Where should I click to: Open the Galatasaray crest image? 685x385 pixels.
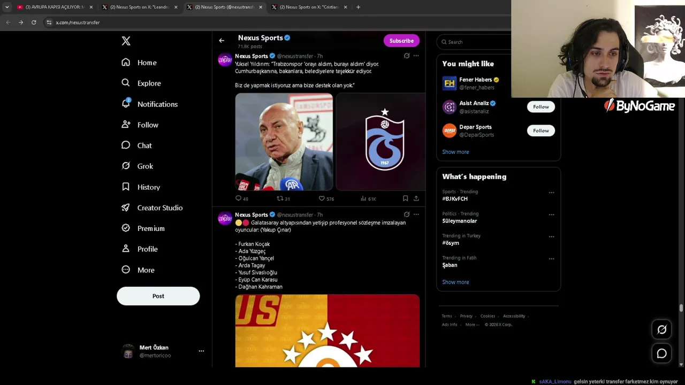(x=328, y=331)
